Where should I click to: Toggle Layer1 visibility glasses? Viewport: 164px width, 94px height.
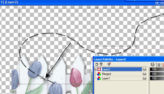144,78
